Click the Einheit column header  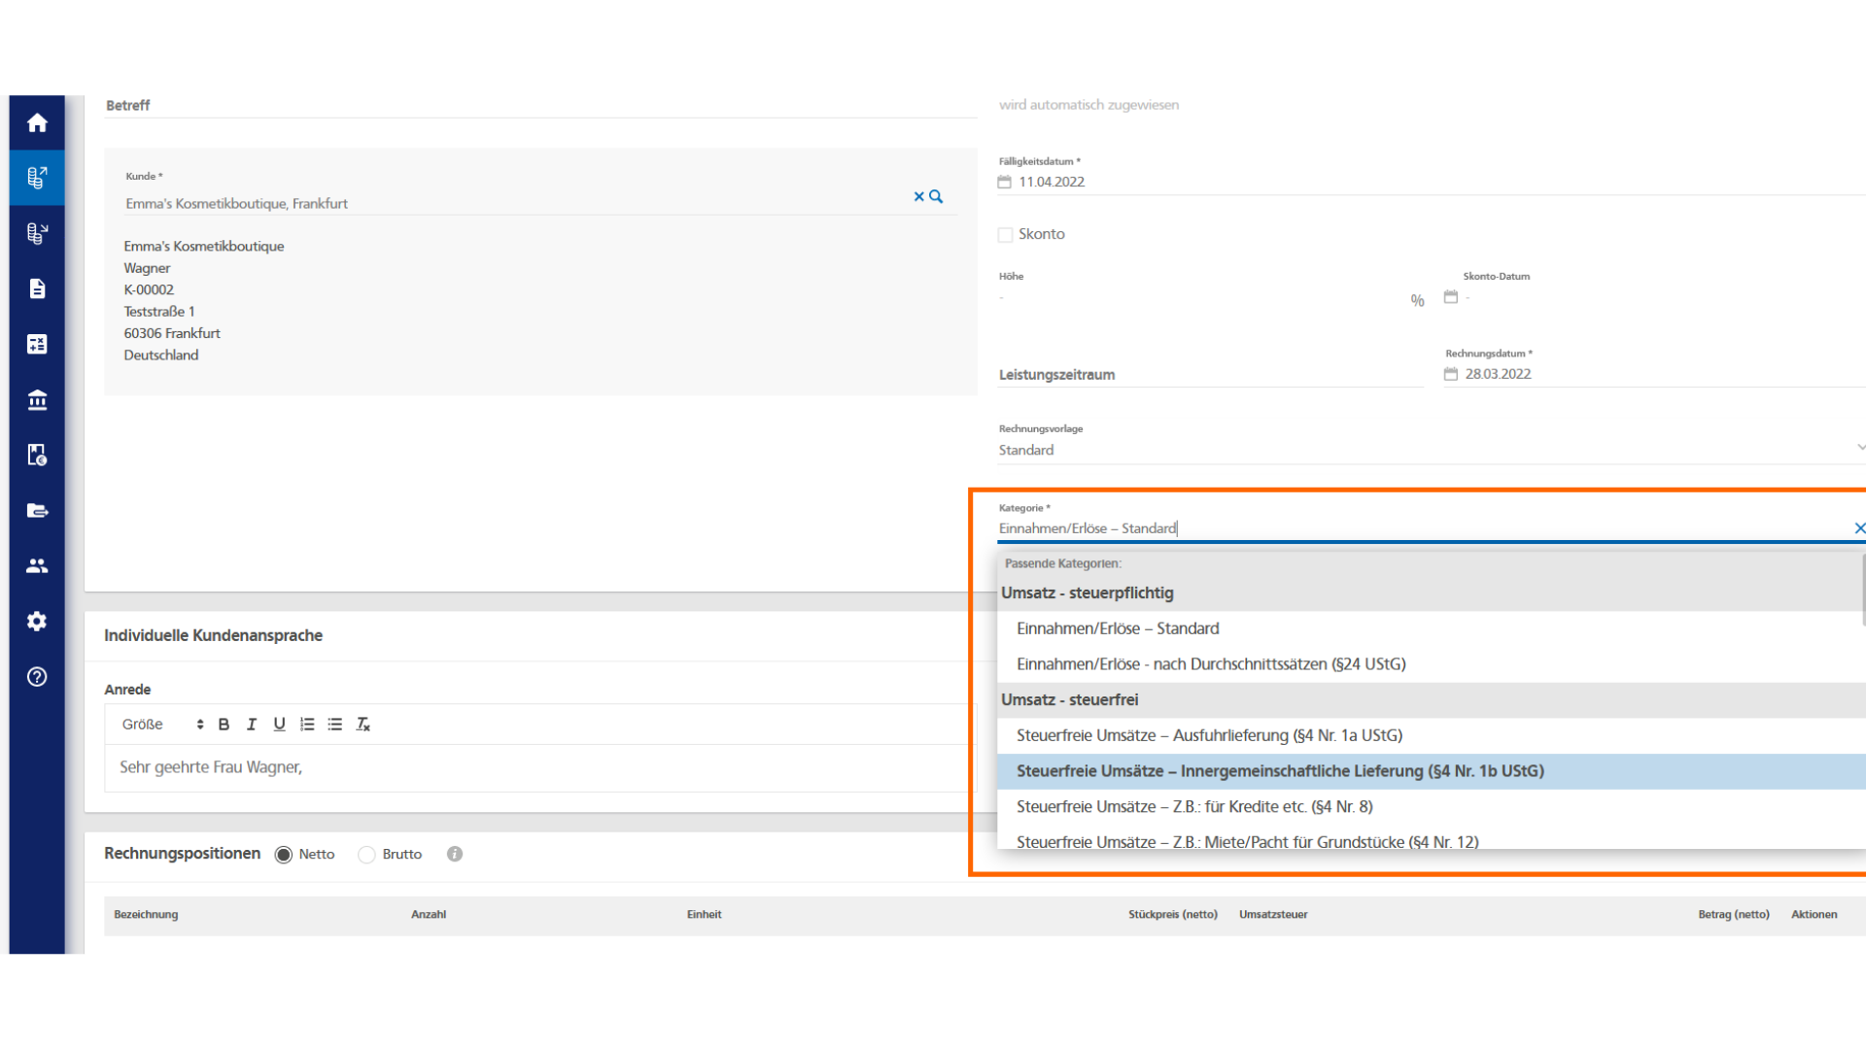pos(704,915)
